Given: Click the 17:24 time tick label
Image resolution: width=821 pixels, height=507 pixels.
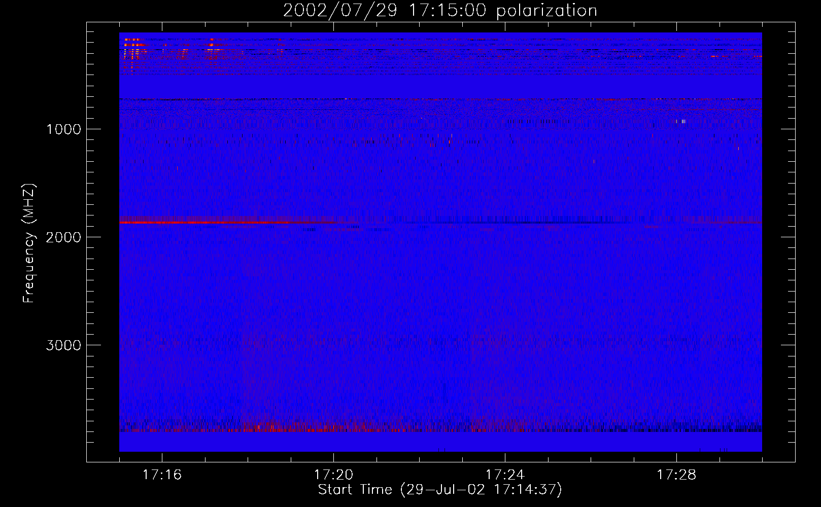Looking at the screenshot, I should tap(505, 475).
